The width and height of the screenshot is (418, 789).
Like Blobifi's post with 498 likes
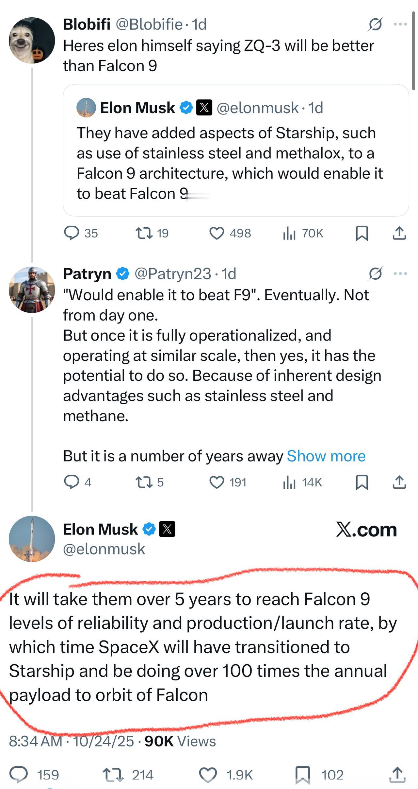coord(217,233)
